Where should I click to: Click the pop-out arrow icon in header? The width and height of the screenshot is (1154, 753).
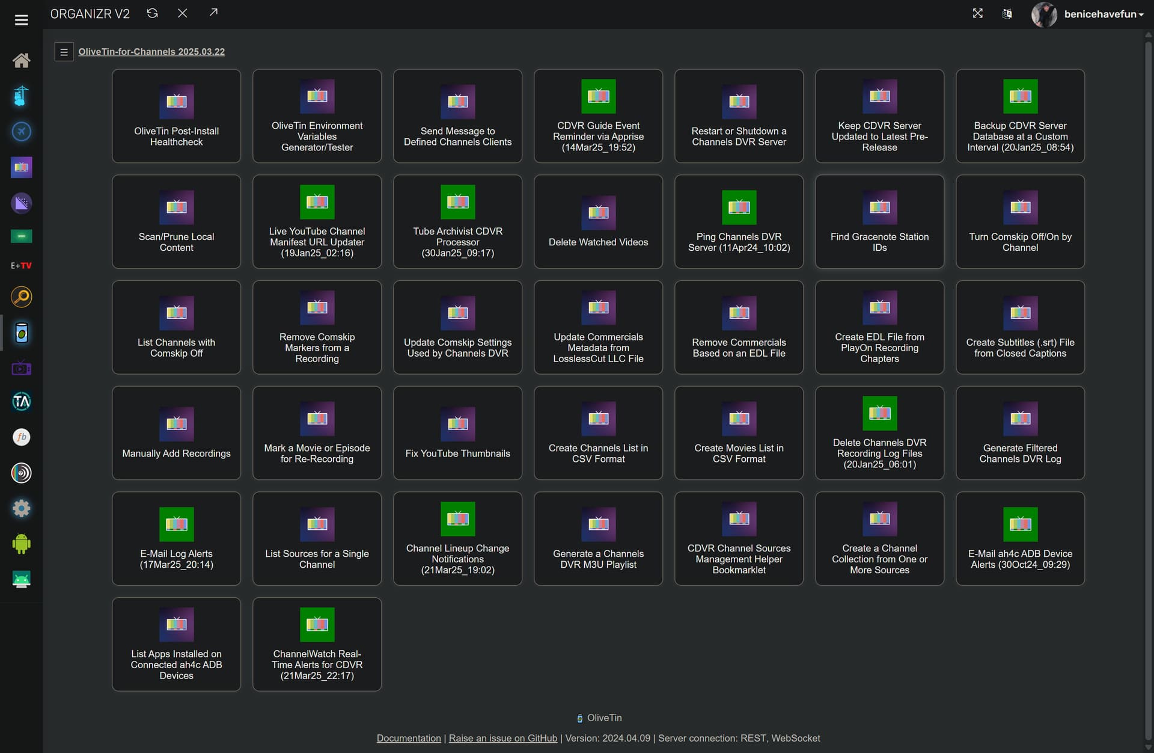213,13
